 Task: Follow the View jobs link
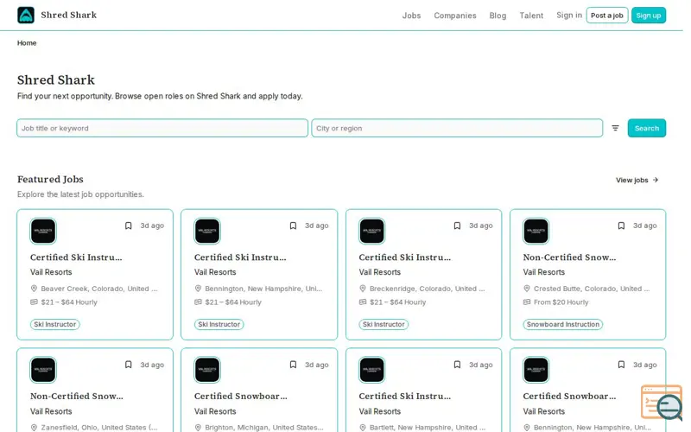637,180
